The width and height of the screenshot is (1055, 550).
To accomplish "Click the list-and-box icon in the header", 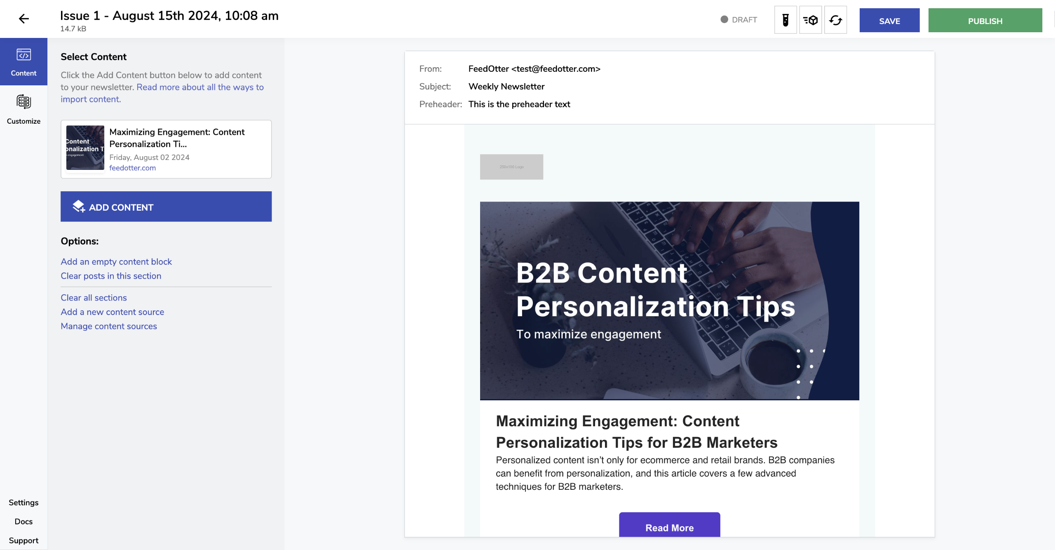I will point(810,20).
